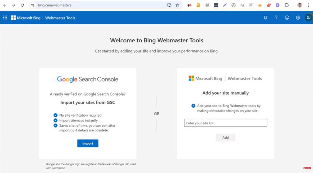Image resolution: width=313 pixels, height=173 pixels.
Task: Open the Help question mark icon
Action: coord(276,18)
